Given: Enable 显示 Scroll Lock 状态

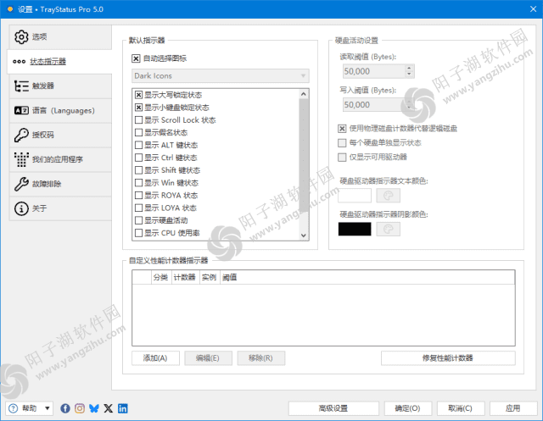Looking at the screenshot, I should [x=138, y=120].
